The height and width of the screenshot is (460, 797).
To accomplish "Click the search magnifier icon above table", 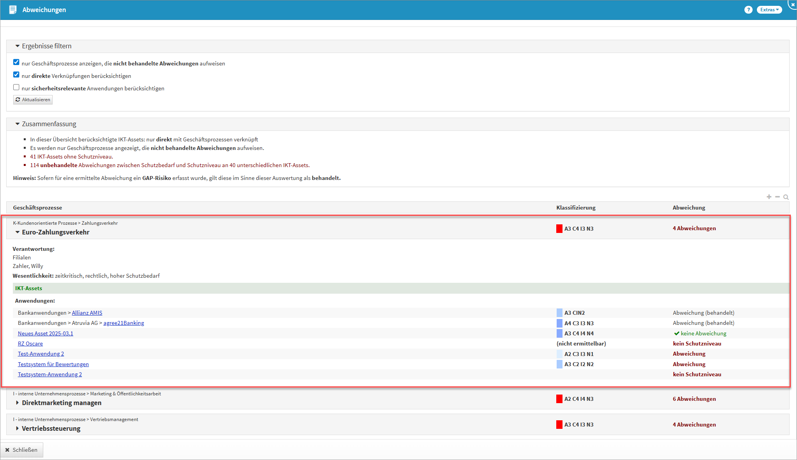I will tap(786, 197).
